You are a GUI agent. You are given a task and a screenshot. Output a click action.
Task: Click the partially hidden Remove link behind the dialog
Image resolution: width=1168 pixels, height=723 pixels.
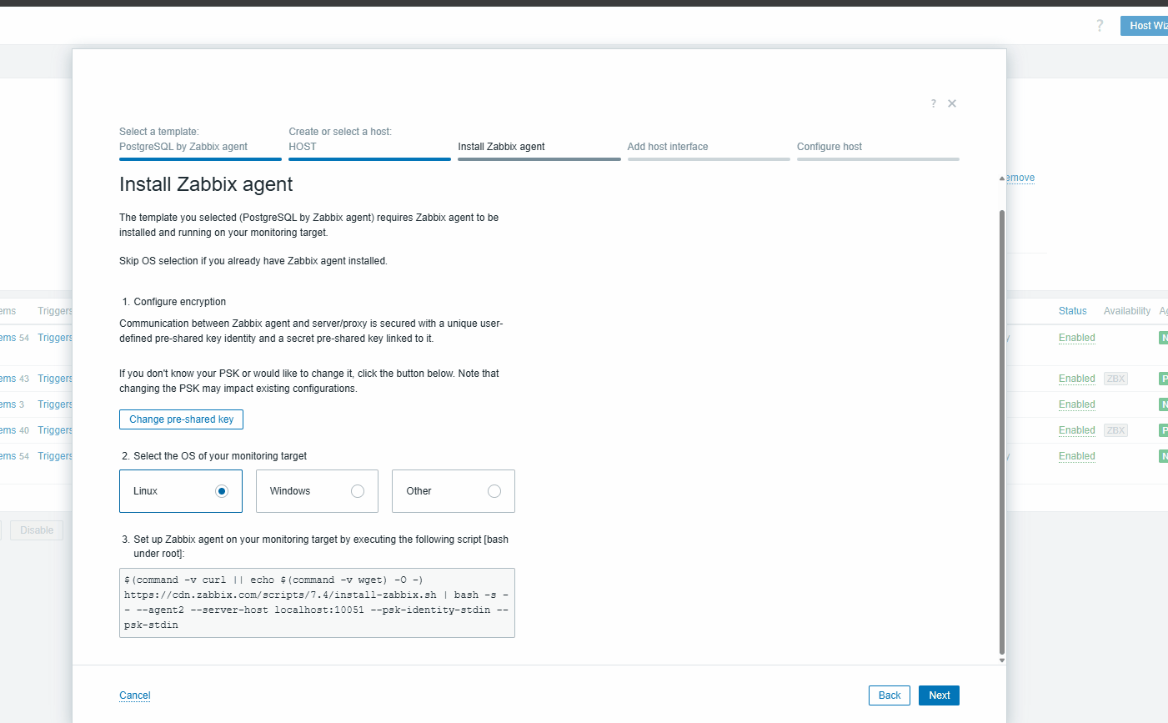coord(1020,178)
